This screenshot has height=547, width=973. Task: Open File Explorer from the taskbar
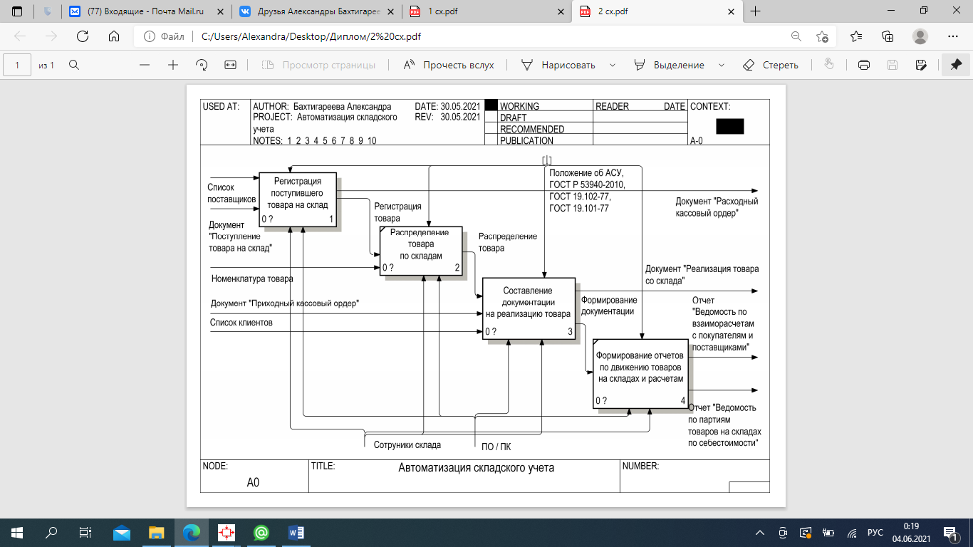tap(156, 532)
